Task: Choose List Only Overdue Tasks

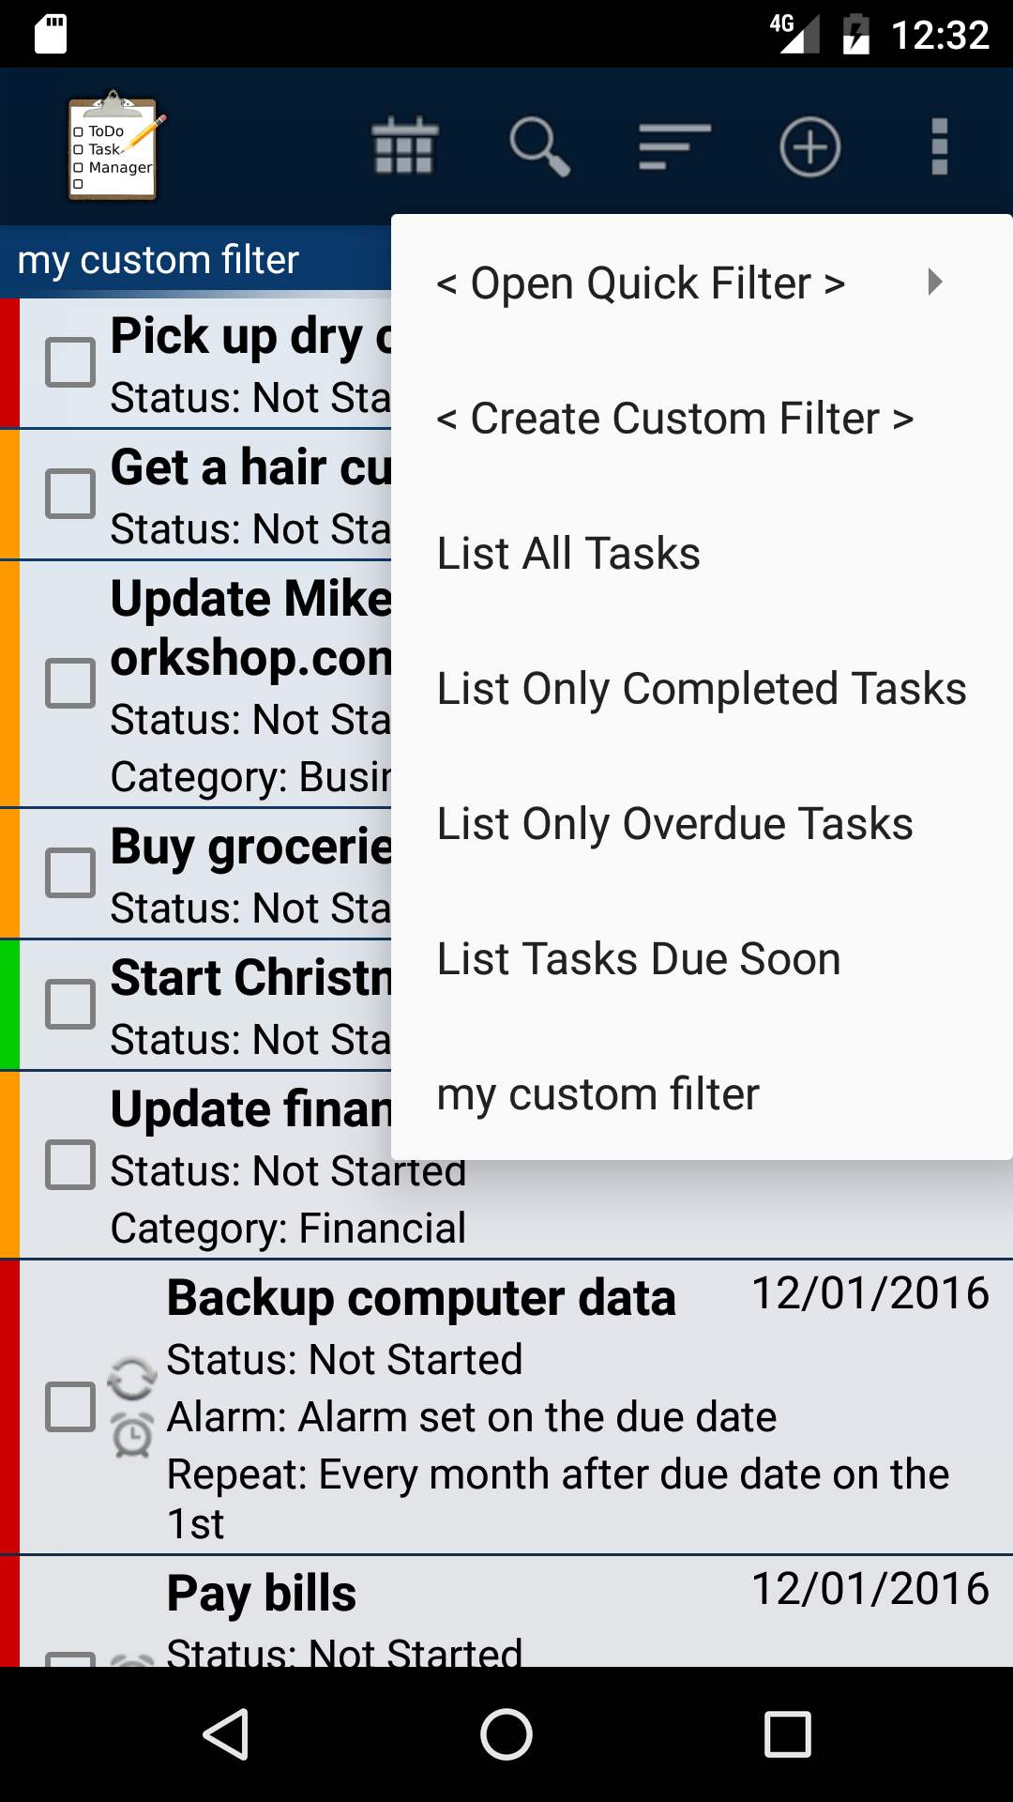Action: [x=674, y=824]
